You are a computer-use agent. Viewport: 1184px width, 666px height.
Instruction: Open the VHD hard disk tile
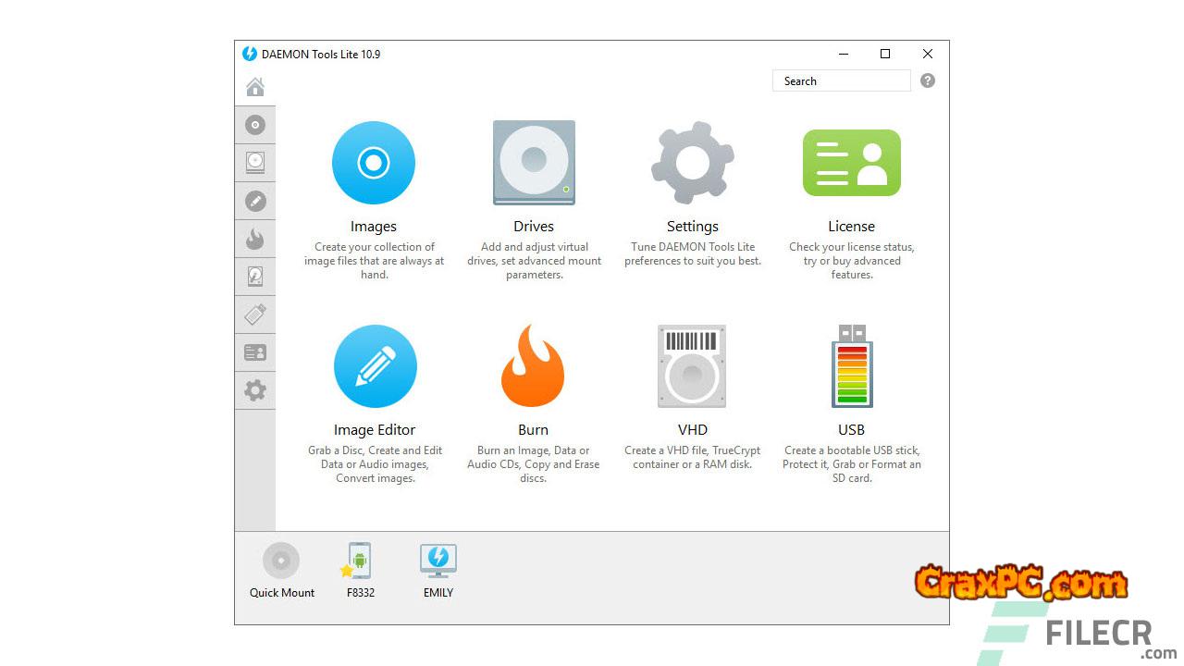click(x=692, y=367)
